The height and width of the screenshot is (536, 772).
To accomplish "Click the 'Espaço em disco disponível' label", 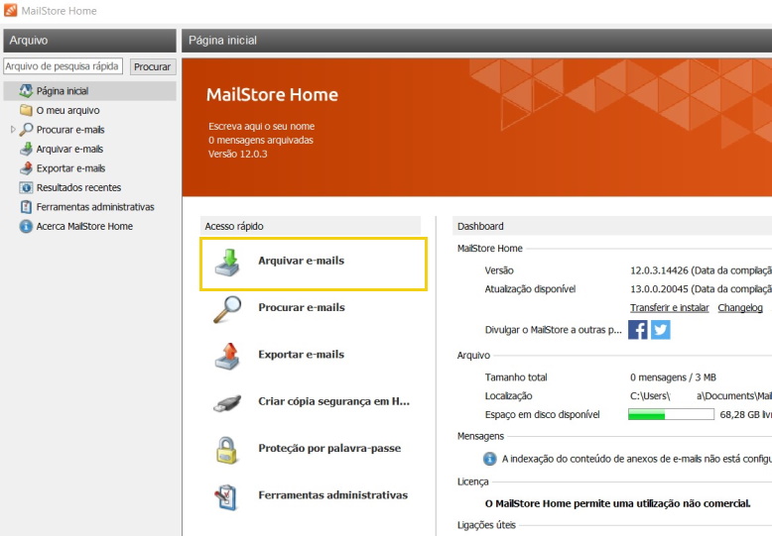I will pyautogui.click(x=543, y=414).
